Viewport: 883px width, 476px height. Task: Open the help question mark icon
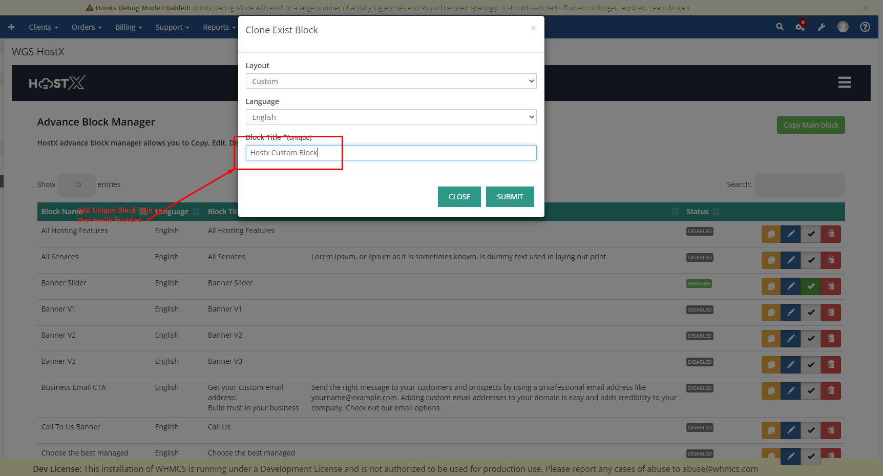pos(865,27)
